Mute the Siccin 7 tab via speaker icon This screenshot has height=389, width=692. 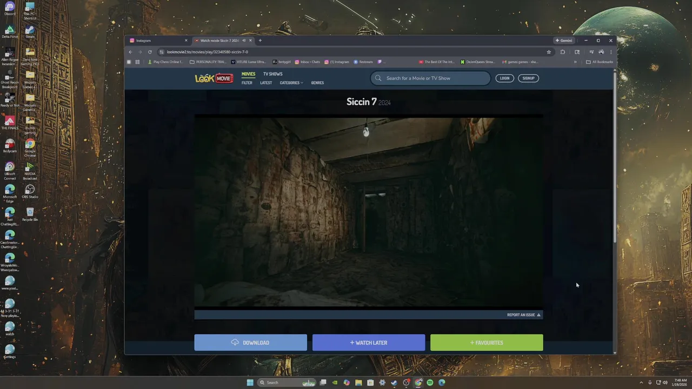244,41
